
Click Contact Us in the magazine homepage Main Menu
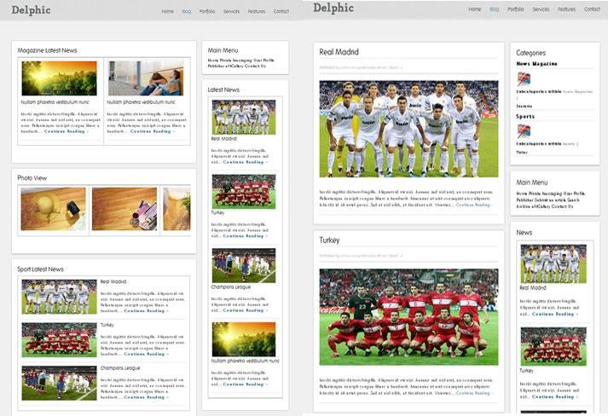click(x=255, y=66)
